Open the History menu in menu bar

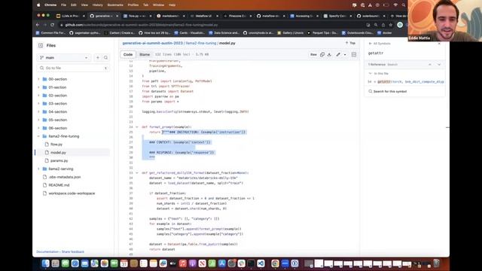coord(97,5)
